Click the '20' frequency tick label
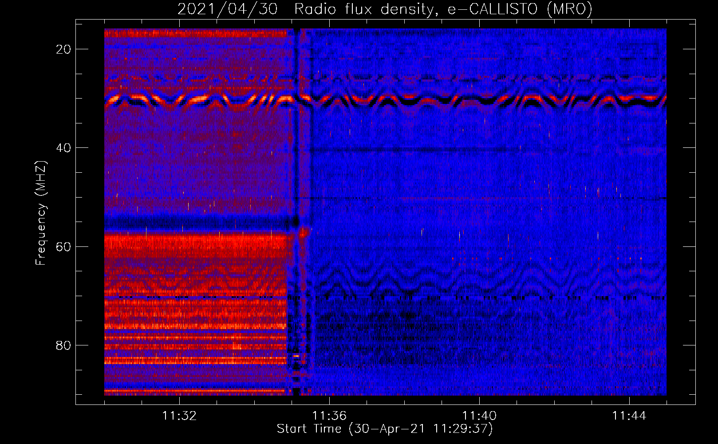The height and width of the screenshot is (444, 718). click(64, 49)
